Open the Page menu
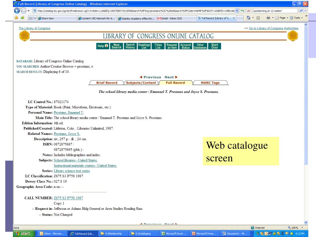Screen dimensions: 316x237 tap(281, 18)
